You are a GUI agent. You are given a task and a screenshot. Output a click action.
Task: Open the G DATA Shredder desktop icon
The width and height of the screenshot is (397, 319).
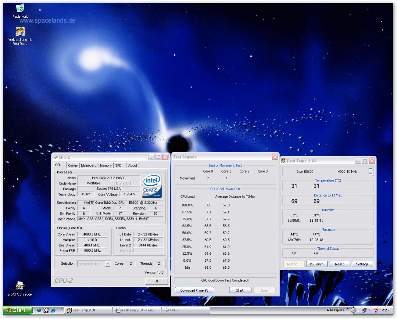point(20,286)
